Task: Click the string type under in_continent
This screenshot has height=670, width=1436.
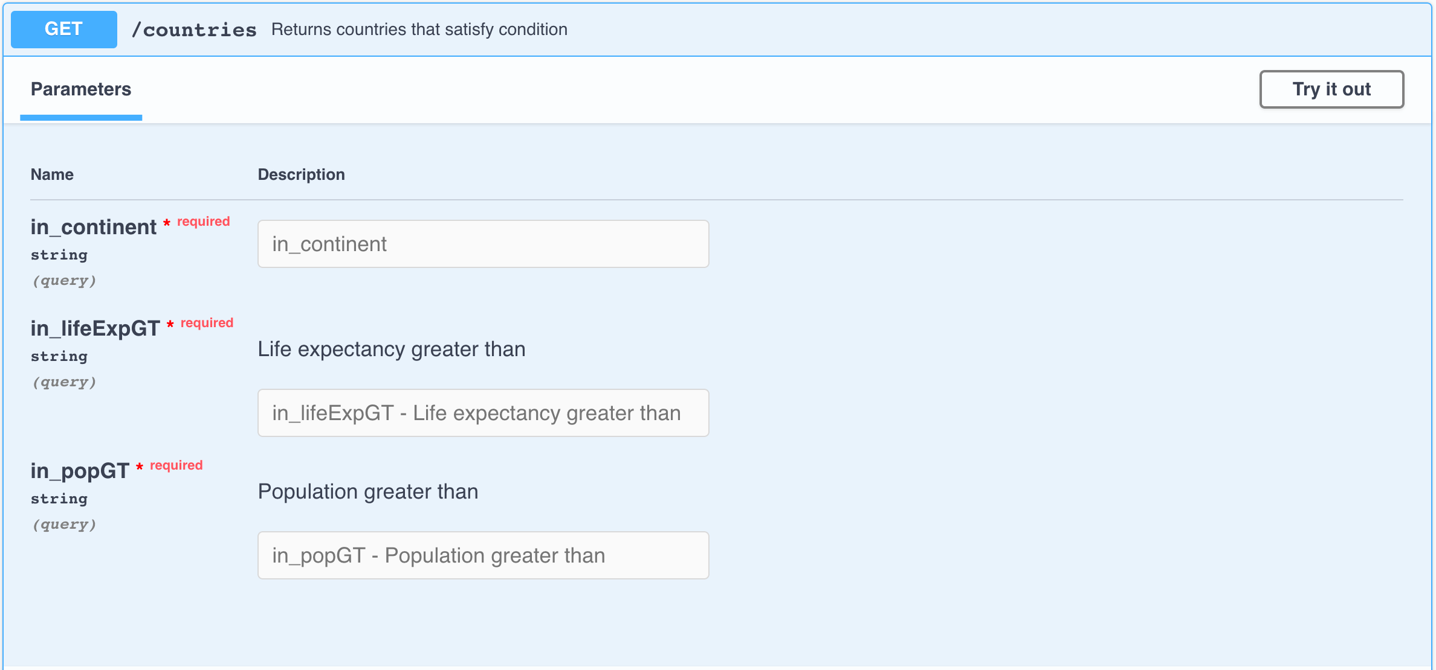Action: 59,255
